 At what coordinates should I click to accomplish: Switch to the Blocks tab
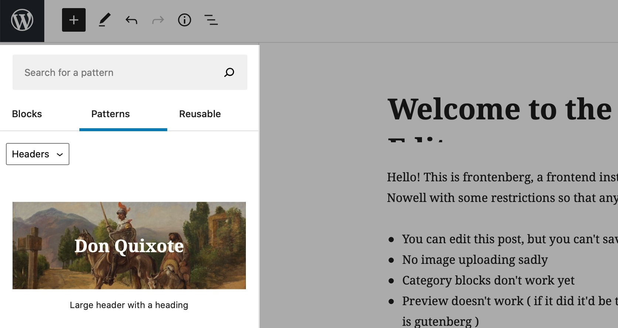click(27, 114)
